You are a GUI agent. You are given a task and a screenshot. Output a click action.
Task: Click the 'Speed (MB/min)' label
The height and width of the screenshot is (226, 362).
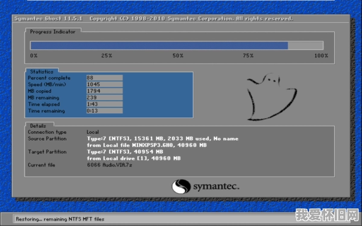point(47,84)
